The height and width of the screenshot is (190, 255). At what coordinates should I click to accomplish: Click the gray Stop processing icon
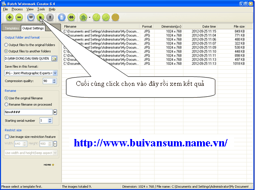pos(50,17)
